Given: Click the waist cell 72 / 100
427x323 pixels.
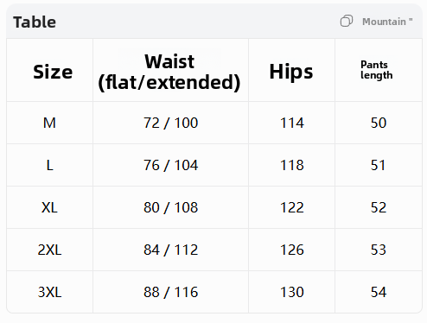Looking at the screenshot, I should pyautogui.click(x=170, y=123).
